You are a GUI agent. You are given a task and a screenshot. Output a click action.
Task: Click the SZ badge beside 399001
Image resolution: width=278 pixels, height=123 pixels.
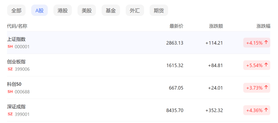[10, 114]
